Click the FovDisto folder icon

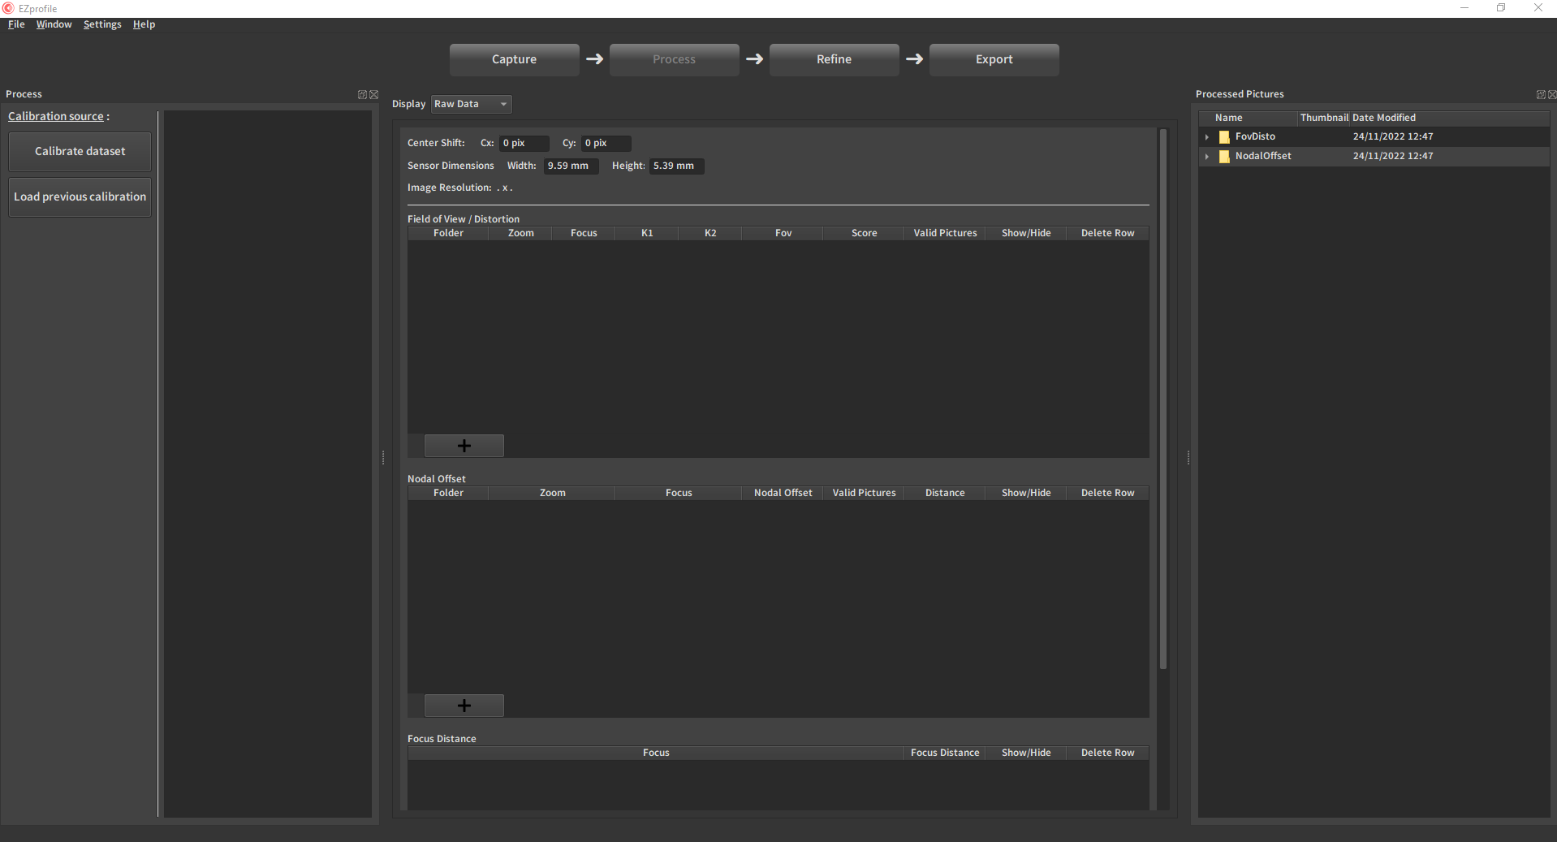click(x=1224, y=137)
